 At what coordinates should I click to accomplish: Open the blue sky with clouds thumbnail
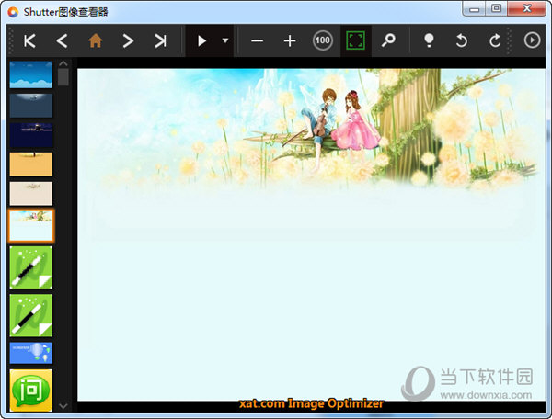[31, 74]
